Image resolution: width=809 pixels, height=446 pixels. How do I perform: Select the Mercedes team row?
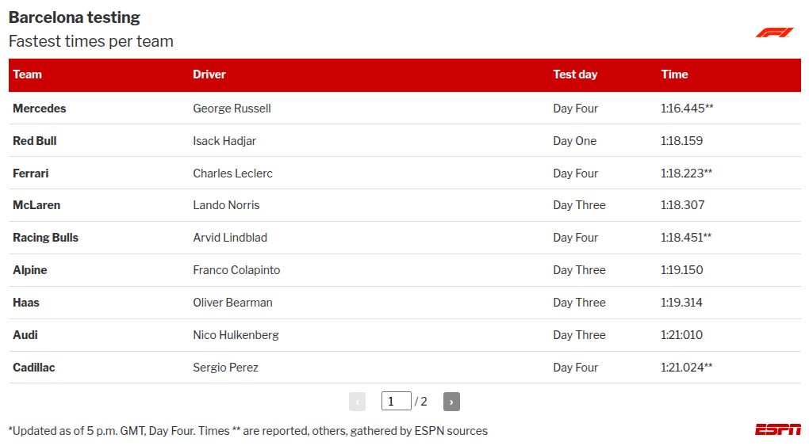coord(40,109)
